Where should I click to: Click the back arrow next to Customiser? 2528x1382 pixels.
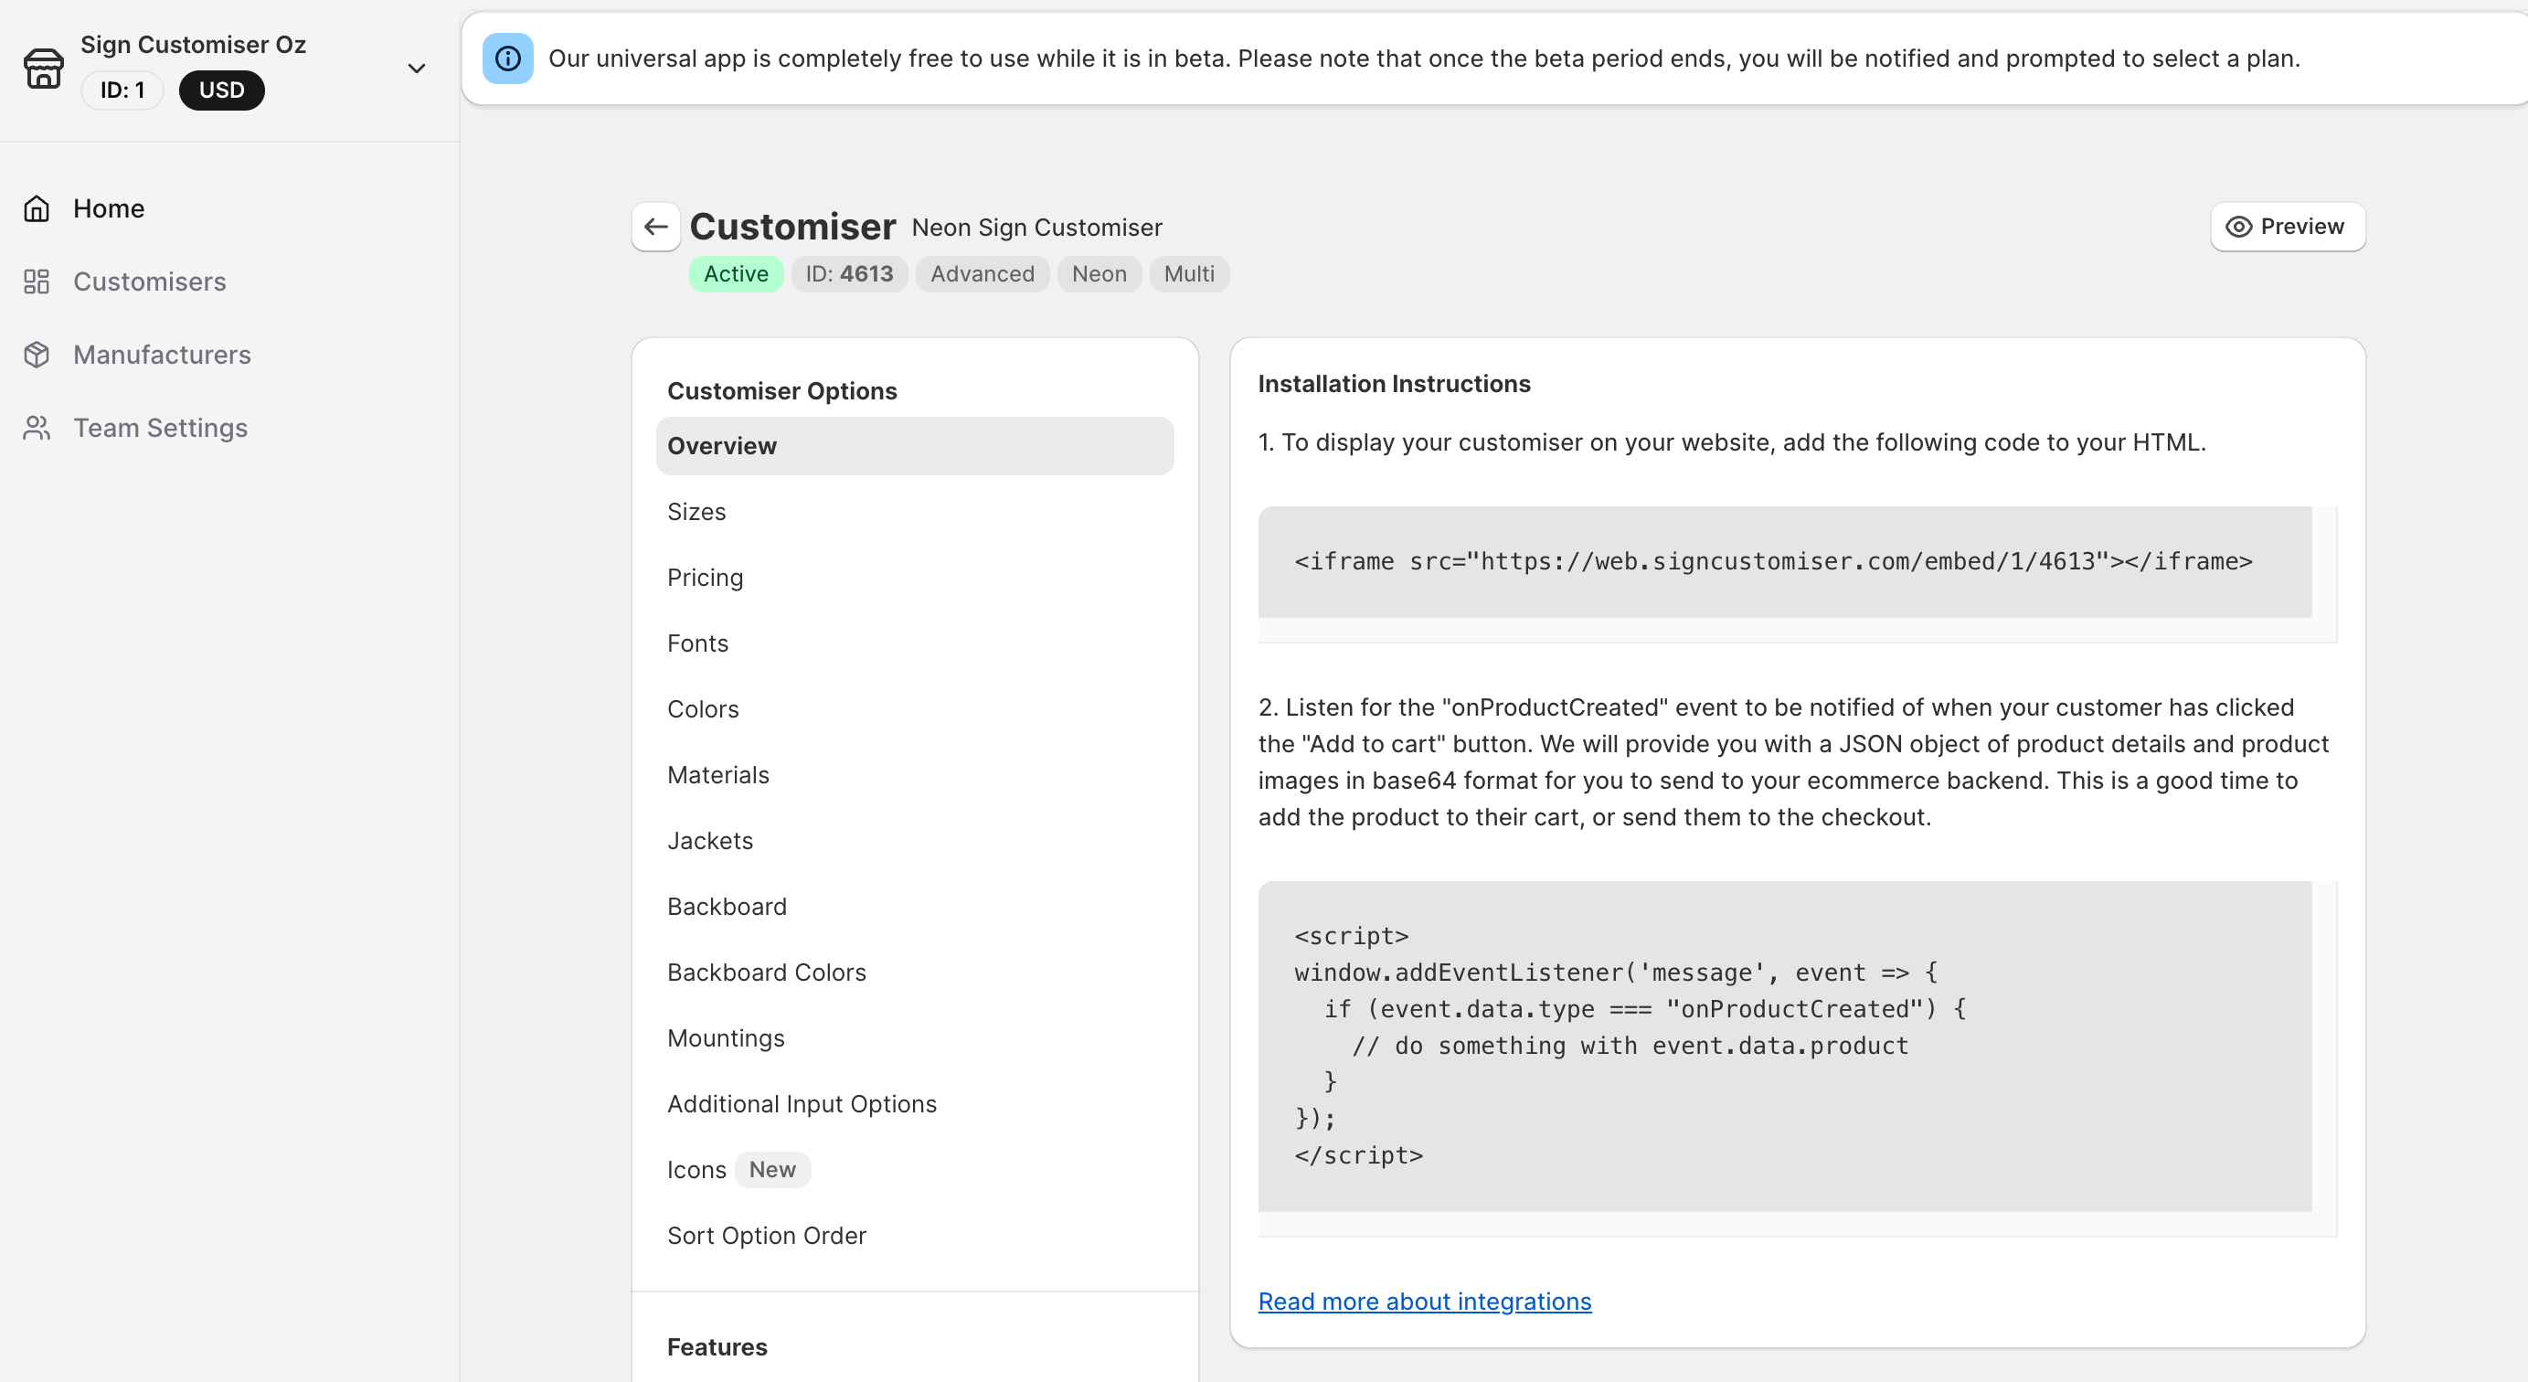[x=655, y=227]
